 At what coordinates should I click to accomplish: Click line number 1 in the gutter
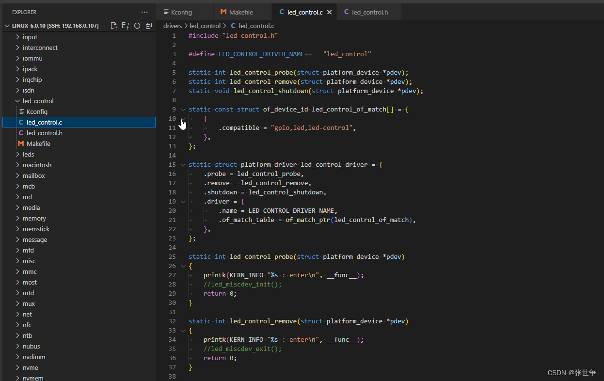[x=174, y=36]
